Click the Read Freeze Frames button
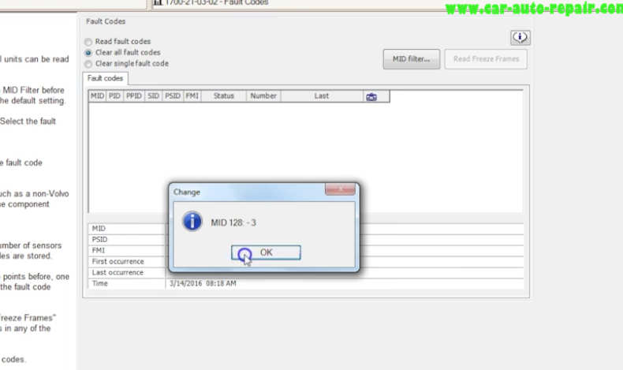This screenshot has width=623, height=370. pos(485,59)
